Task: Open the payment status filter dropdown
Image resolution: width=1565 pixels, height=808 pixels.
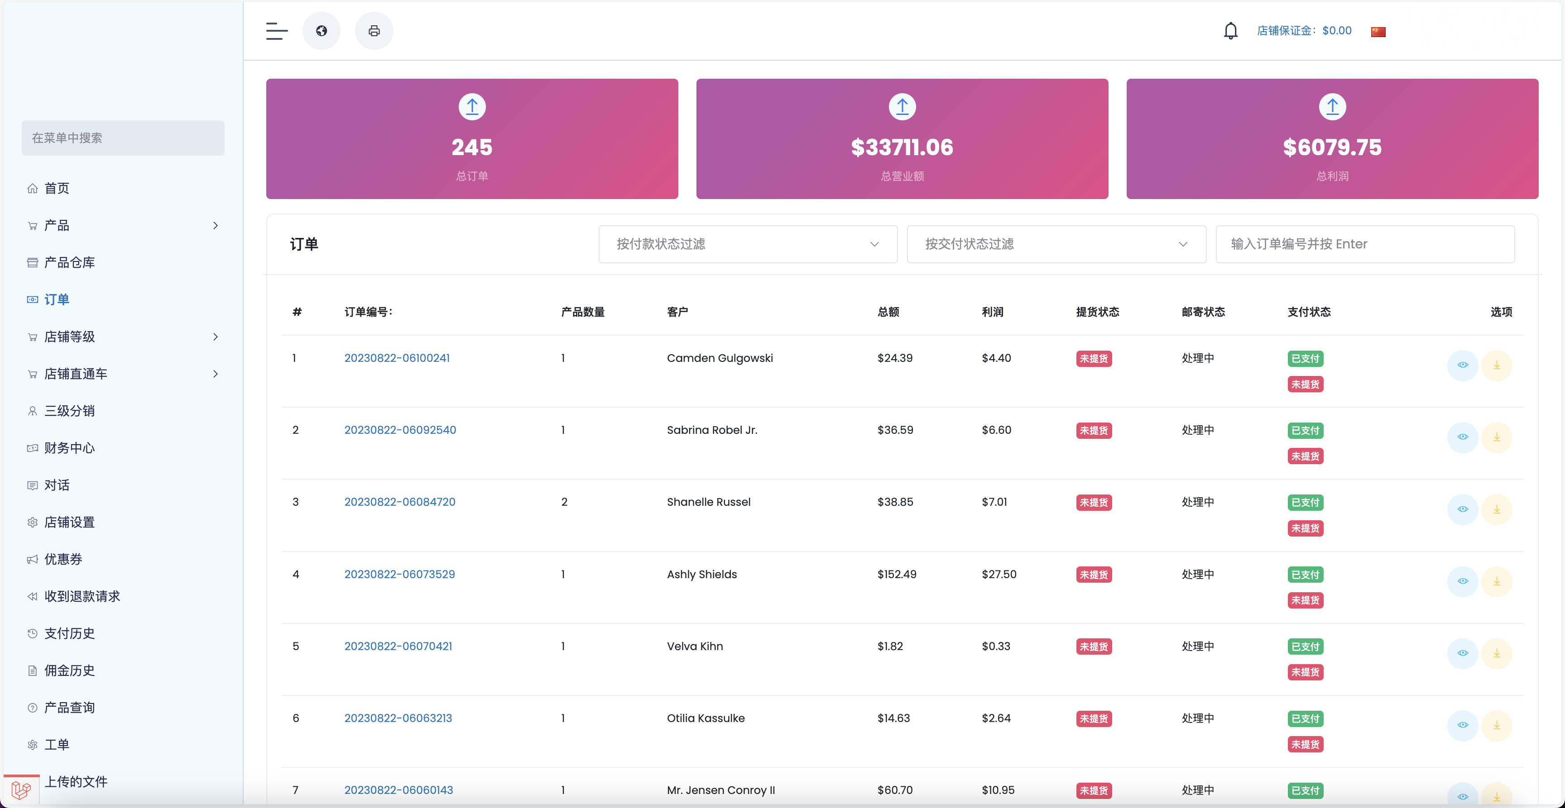Action: pyautogui.click(x=747, y=244)
